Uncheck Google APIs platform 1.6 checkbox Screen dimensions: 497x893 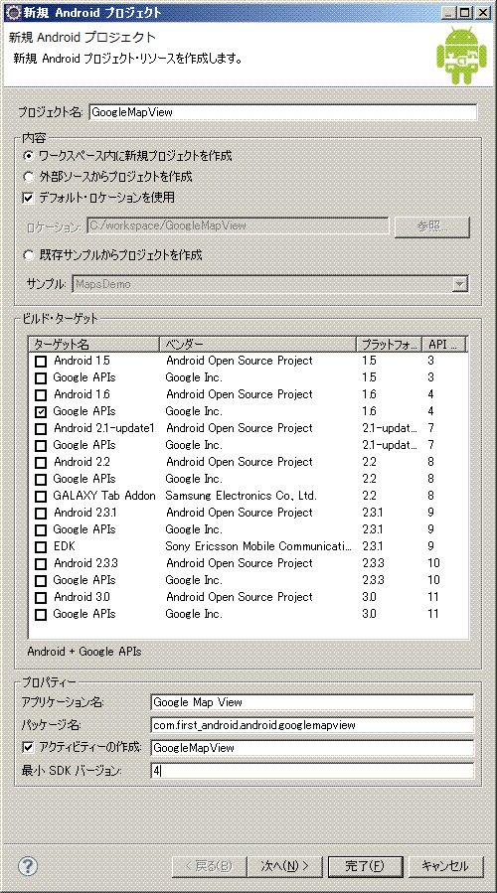tap(41, 411)
